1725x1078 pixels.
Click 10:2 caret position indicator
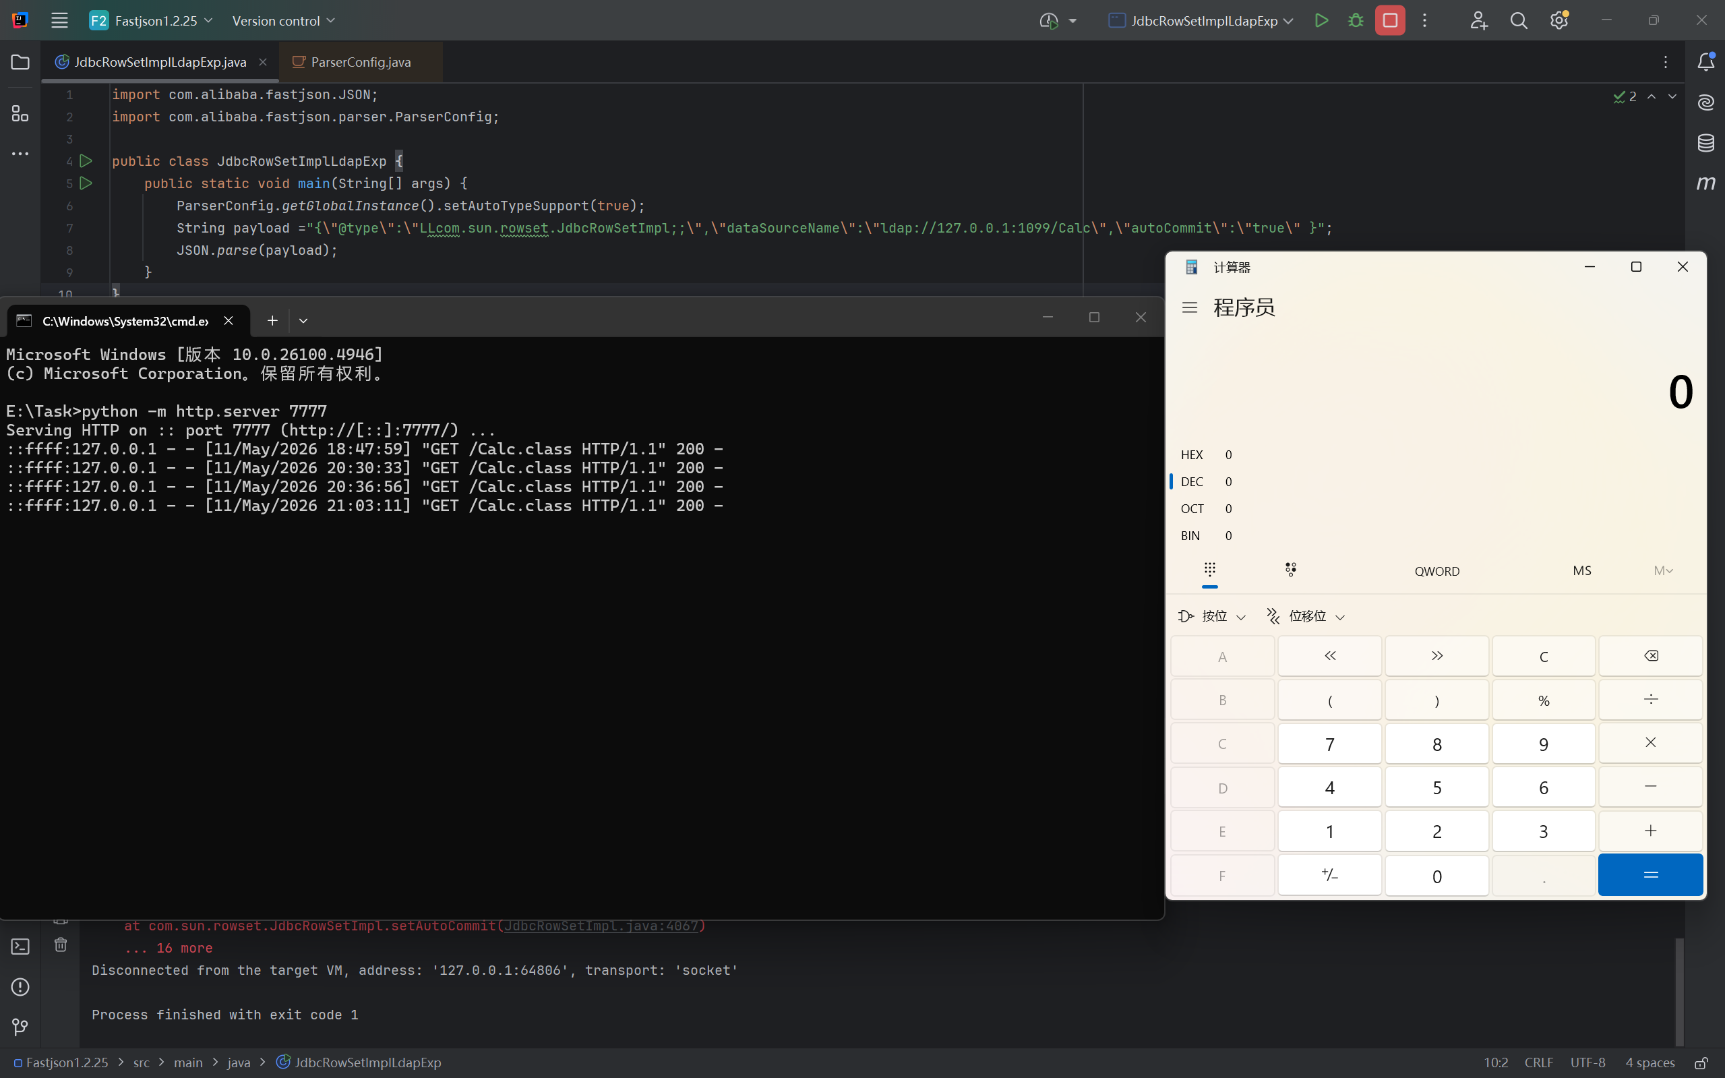coord(1496,1062)
